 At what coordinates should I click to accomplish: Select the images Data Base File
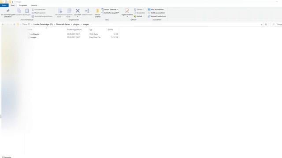click(33, 37)
